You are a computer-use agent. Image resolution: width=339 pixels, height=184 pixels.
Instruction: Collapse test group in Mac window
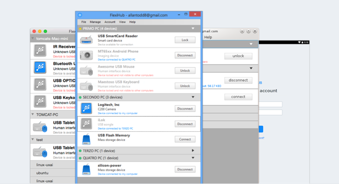(x=32, y=139)
